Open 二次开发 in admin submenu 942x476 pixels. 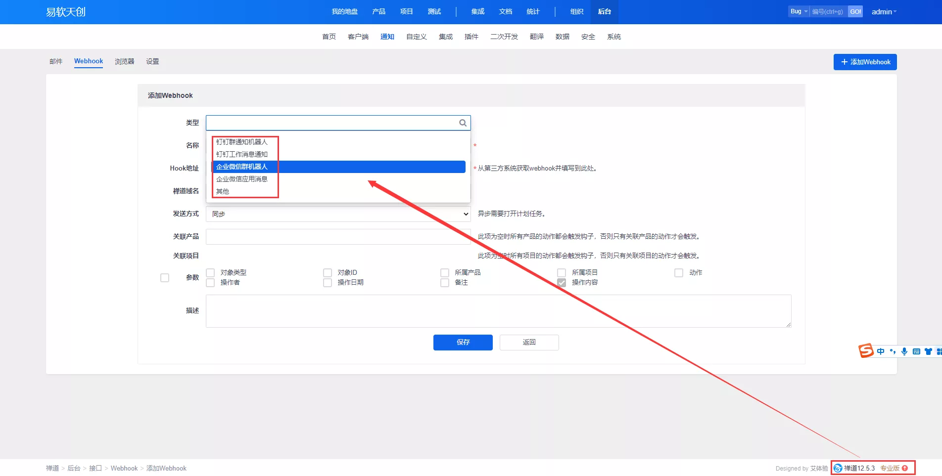click(504, 37)
